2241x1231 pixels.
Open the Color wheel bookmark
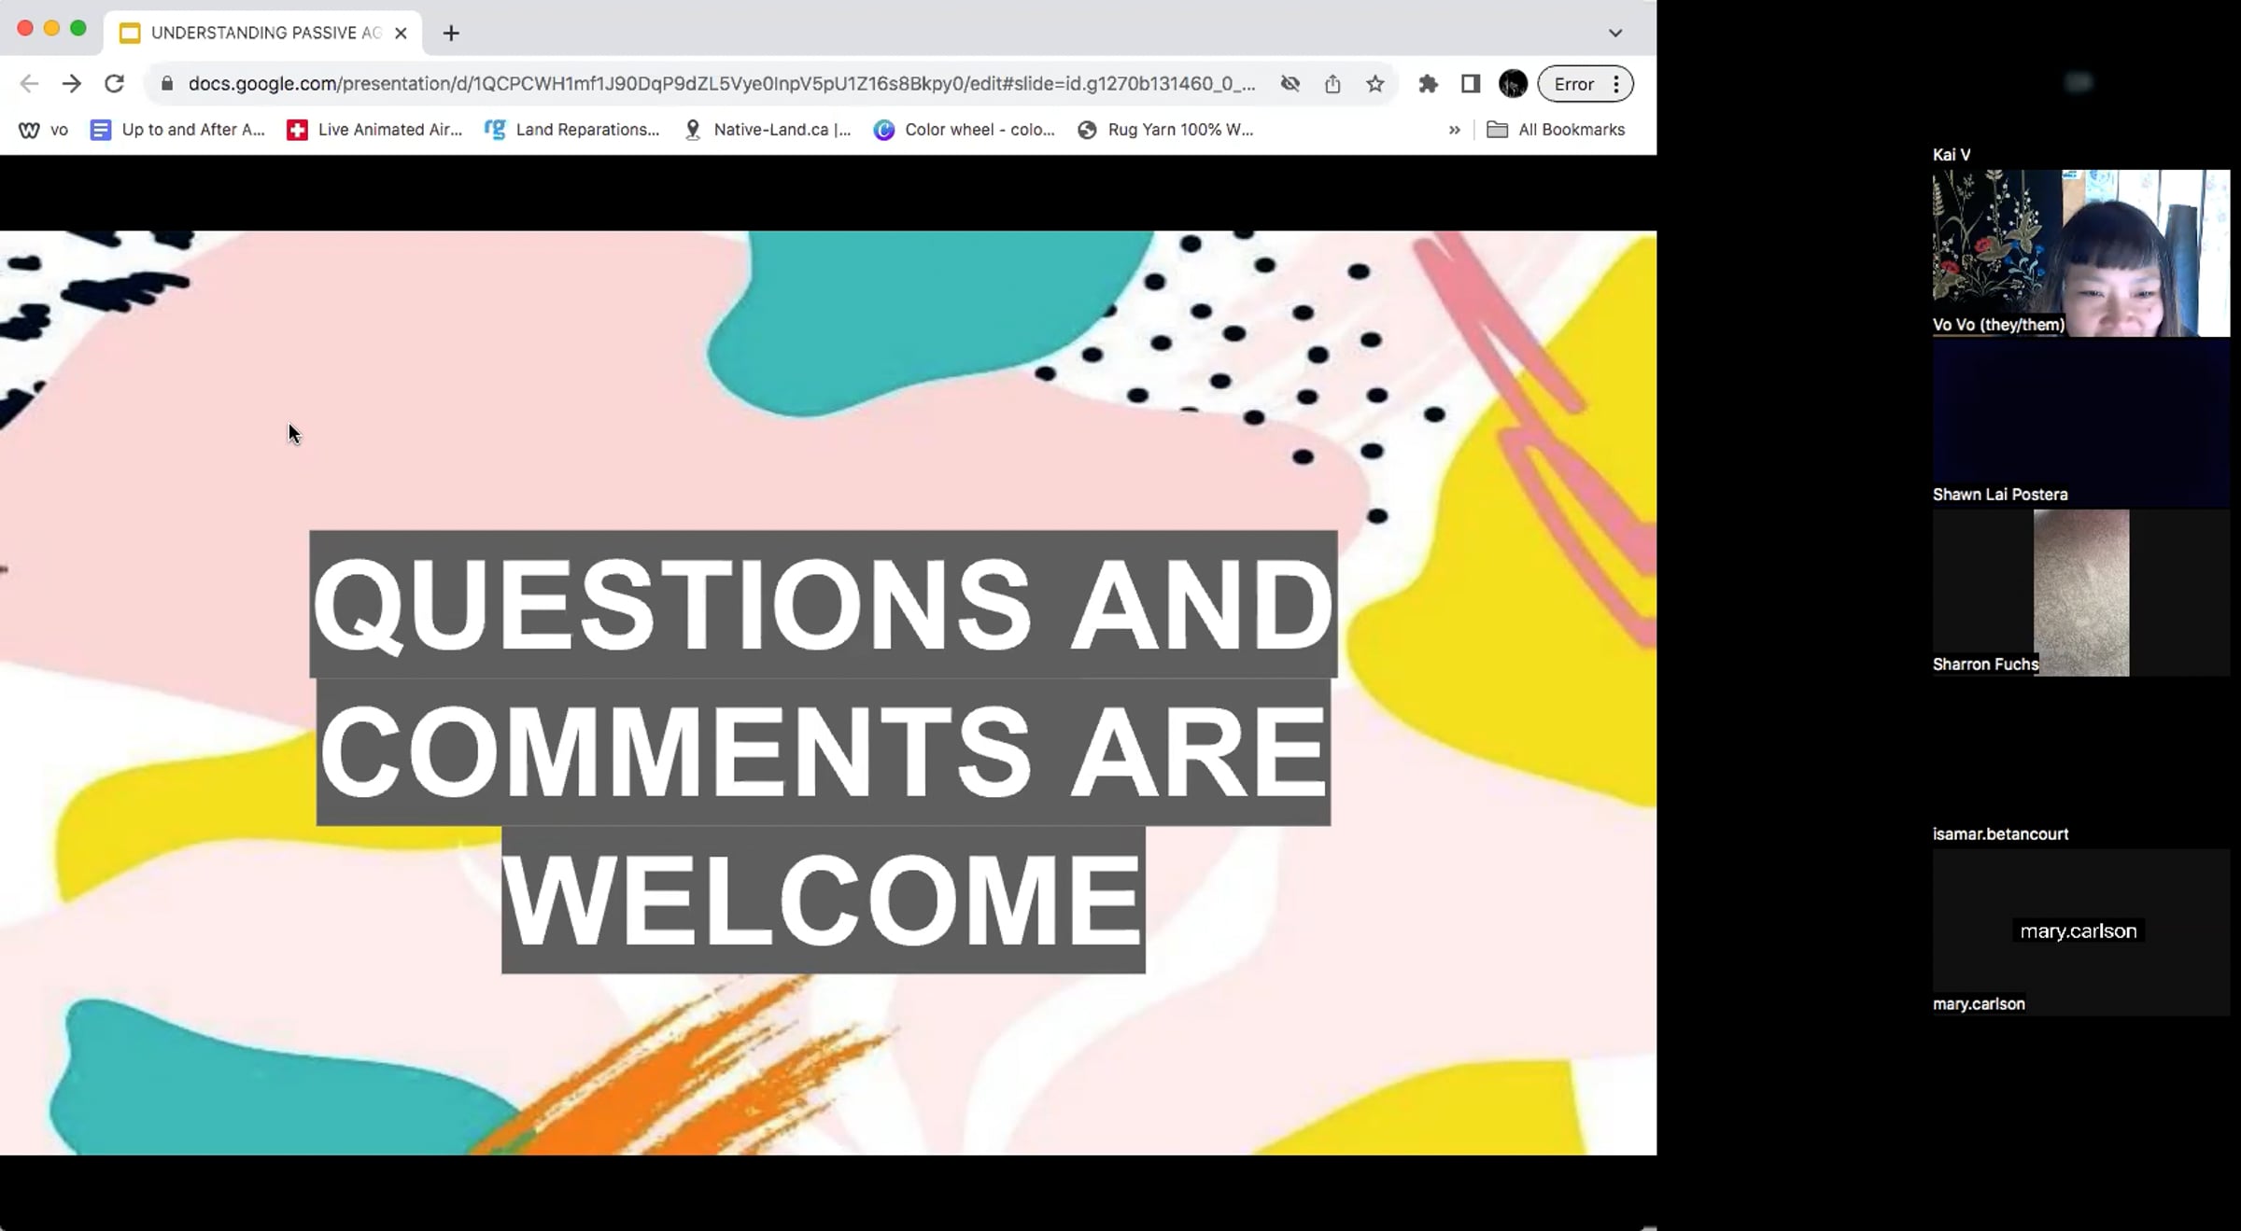tap(965, 130)
